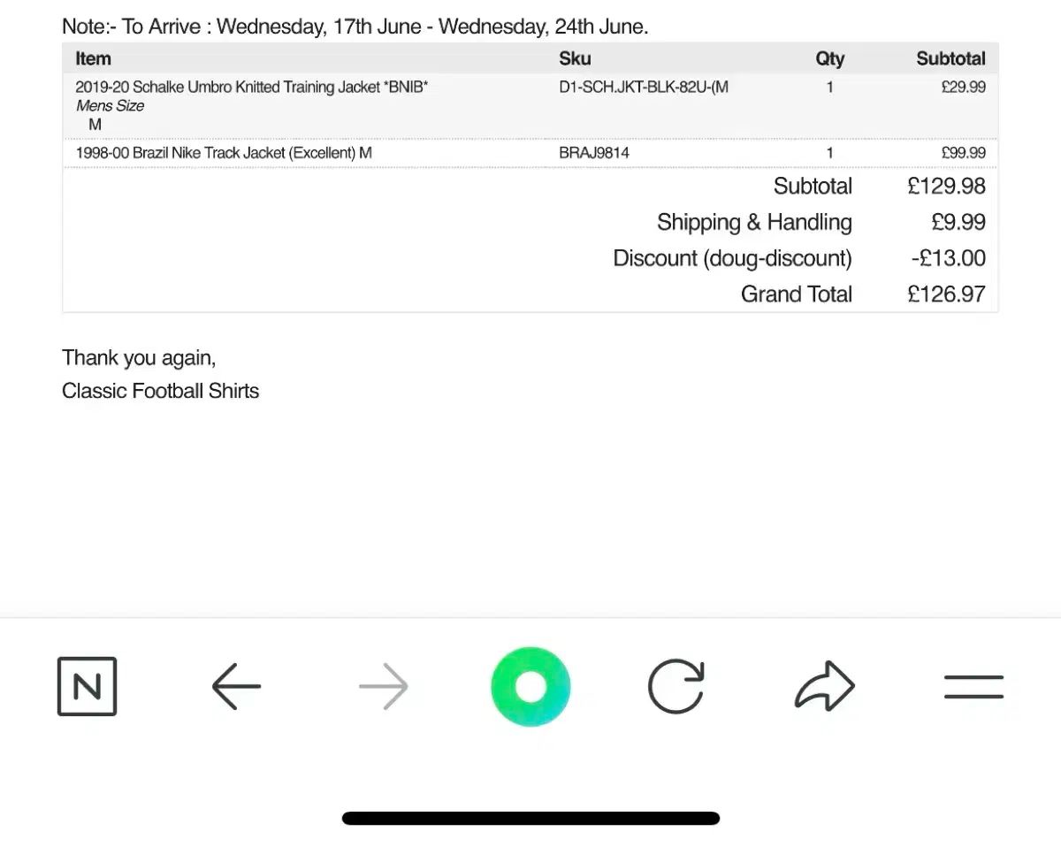This screenshot has height=847, width=1061.
Task: Click the Discount (doug-discount) label
Action: (732, 258)
